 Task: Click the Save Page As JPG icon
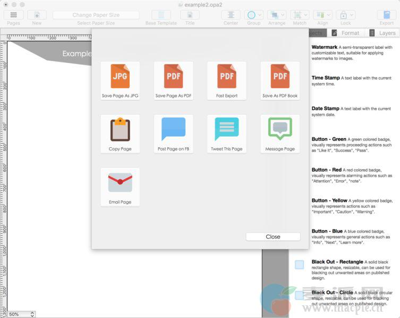pyautogui.click(x=120, y=76)
